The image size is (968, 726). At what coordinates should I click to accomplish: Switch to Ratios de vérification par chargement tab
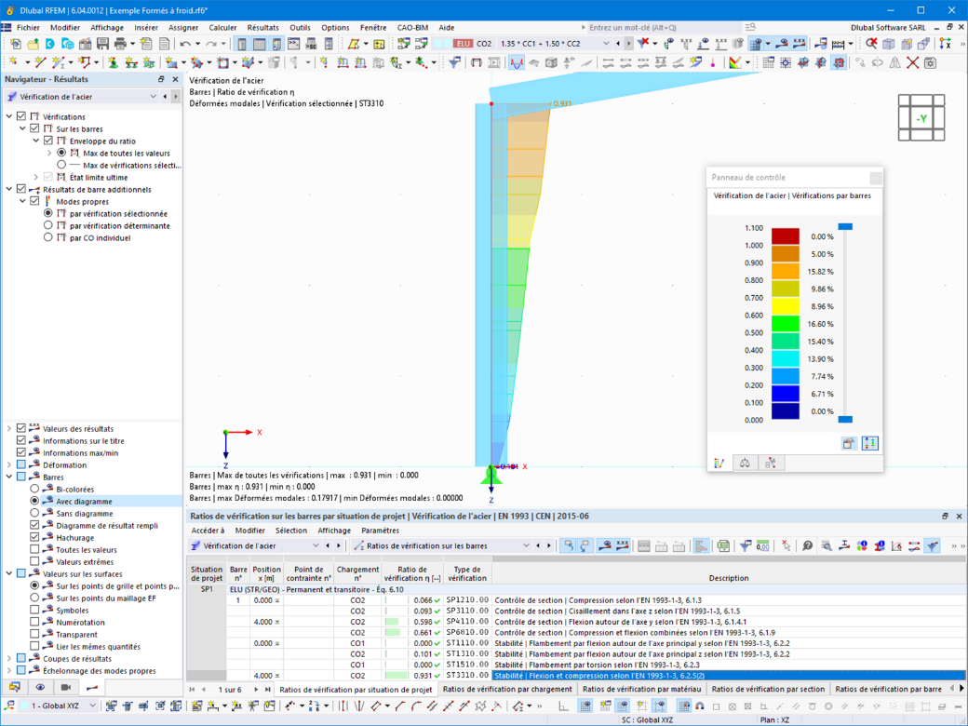507,689
